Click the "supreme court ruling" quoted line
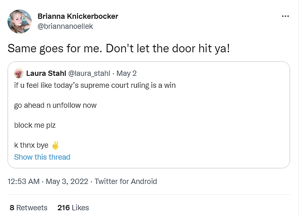This screenshot has width=302, height=217. [x=95, y=85]
